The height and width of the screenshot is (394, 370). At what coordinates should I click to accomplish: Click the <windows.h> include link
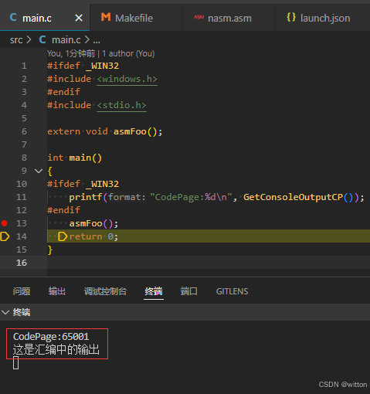click(127, 79)
